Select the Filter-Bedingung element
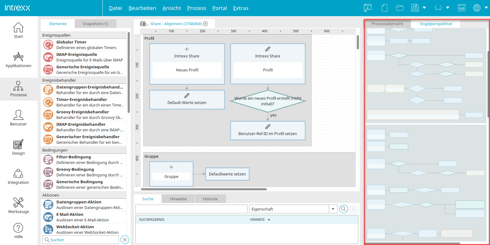Image resolution: width=490 pixels, height=245 pixels. click(84, 160)
